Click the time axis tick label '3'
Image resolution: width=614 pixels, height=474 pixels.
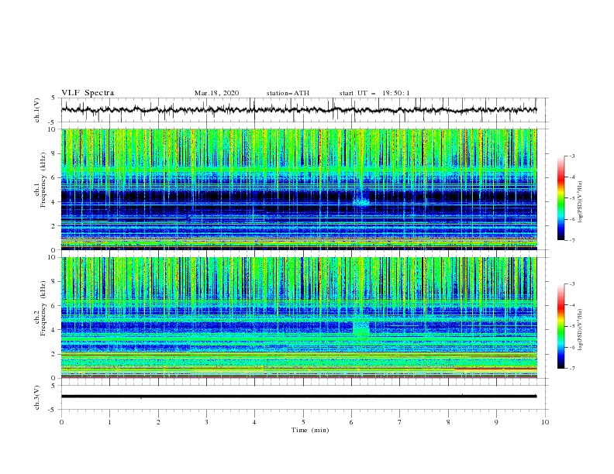click(206, 422)
